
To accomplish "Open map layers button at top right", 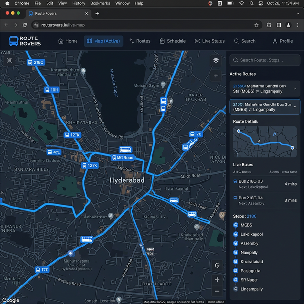I will [x=216, y=60].
